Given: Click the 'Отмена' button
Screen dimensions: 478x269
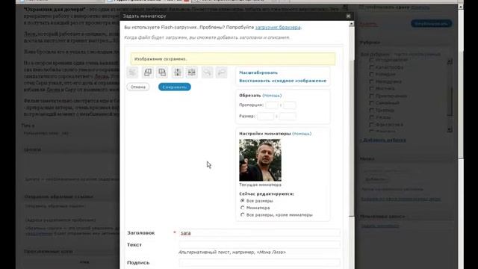Looking at the screenshot, I should [x=138, y=87].
